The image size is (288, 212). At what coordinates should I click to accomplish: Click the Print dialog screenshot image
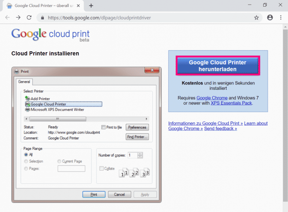coord(86,135)
